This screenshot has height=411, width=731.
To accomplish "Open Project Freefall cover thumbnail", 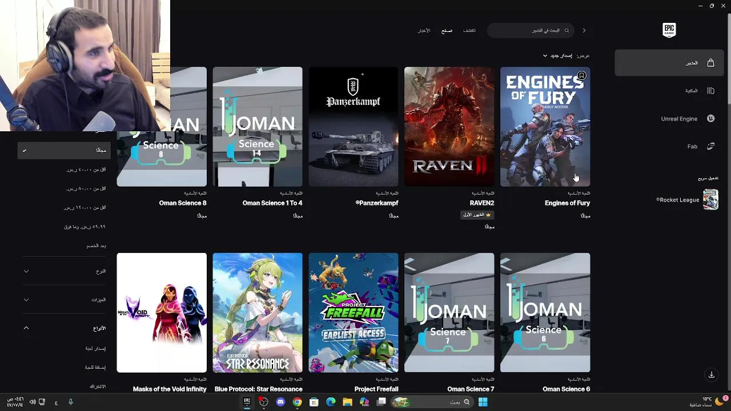I will 354,313.
